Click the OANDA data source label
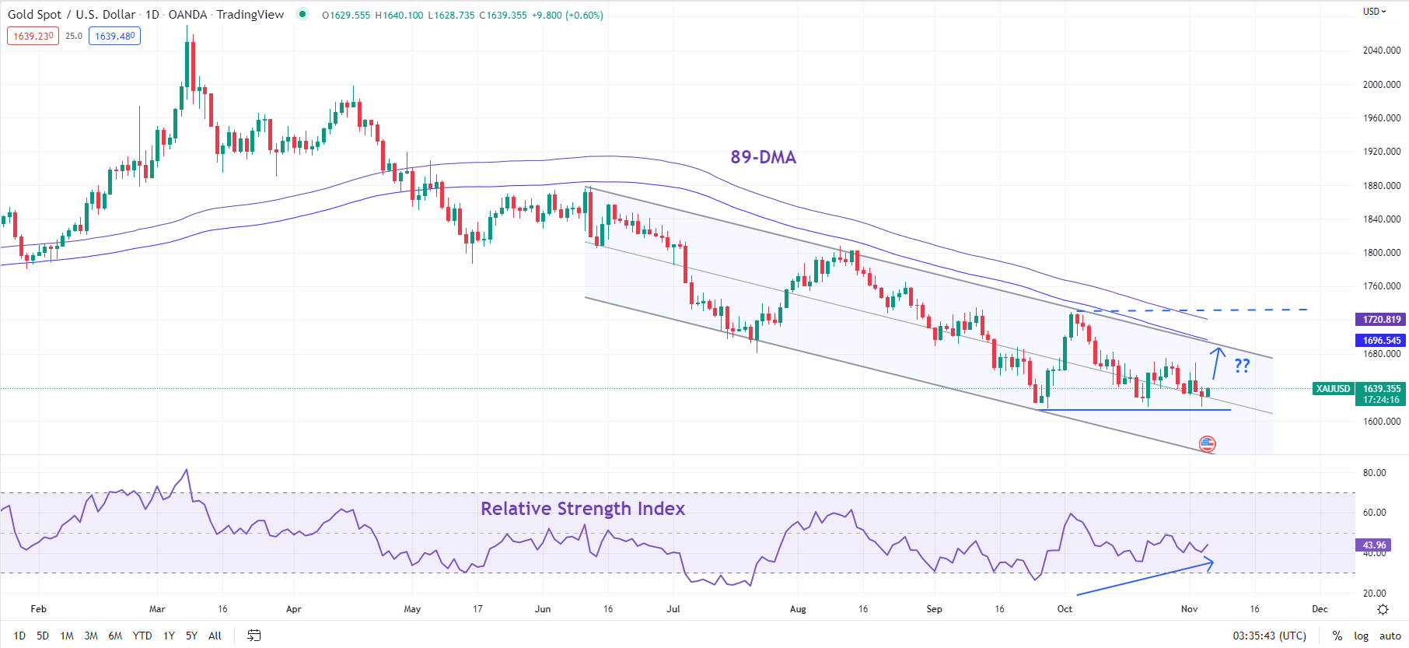The image size is (1409, 648). coord(187,15)
